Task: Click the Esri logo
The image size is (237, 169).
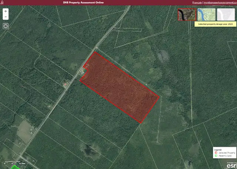Action: click(231, 166)
